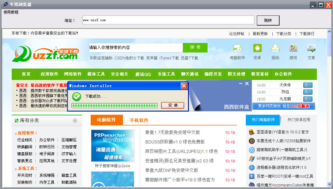Screen dimensions: 333x189
Task: Close the 西西软件盒 ad banner
Action: (x=247, y=83)
